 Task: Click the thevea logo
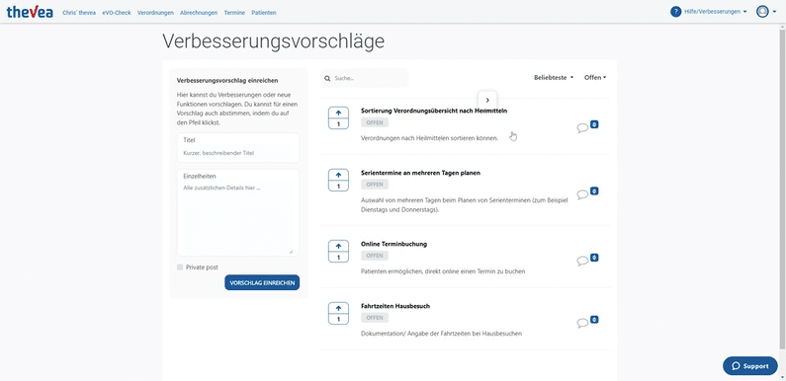click(30, 12)
